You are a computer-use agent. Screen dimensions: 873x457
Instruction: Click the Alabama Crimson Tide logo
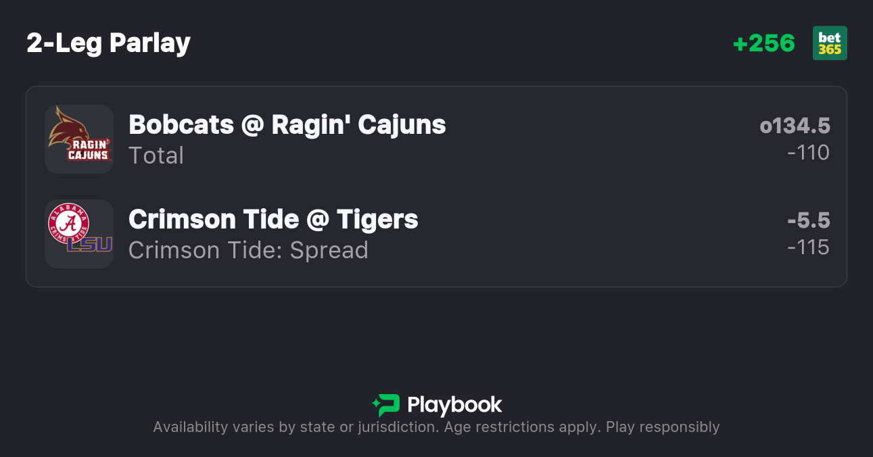[x=68, y=223]
